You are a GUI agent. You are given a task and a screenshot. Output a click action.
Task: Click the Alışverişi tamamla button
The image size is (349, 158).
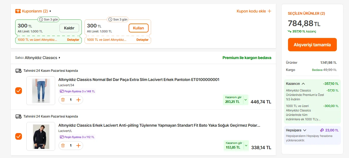pyautogui.click(x=312, y=45)
